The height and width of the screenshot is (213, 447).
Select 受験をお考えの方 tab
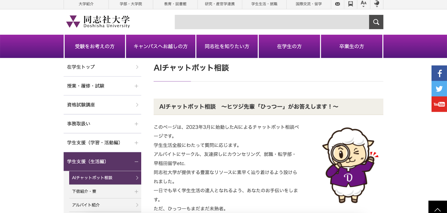[95, 46]
